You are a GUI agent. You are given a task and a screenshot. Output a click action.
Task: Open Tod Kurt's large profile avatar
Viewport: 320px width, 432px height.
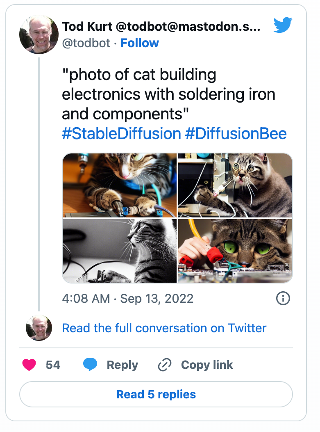[x=39, y=34]
